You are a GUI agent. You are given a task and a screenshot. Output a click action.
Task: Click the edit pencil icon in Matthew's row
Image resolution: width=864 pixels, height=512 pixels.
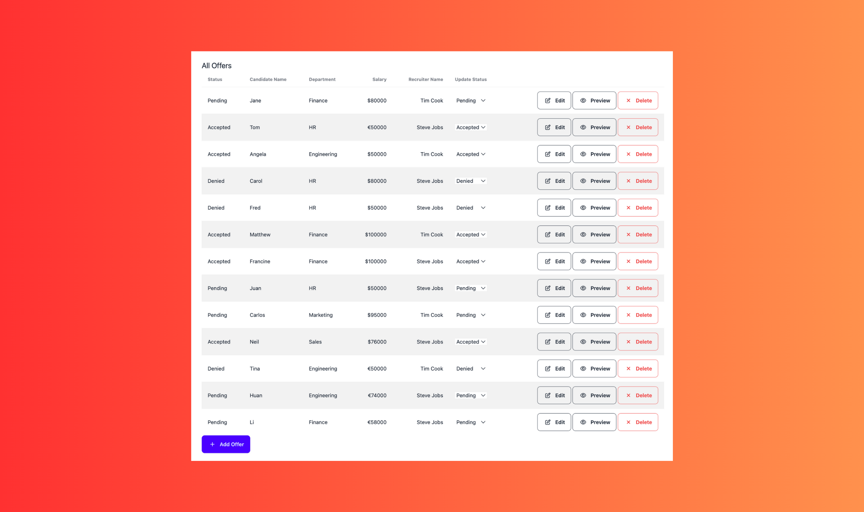tap(547, 234)
